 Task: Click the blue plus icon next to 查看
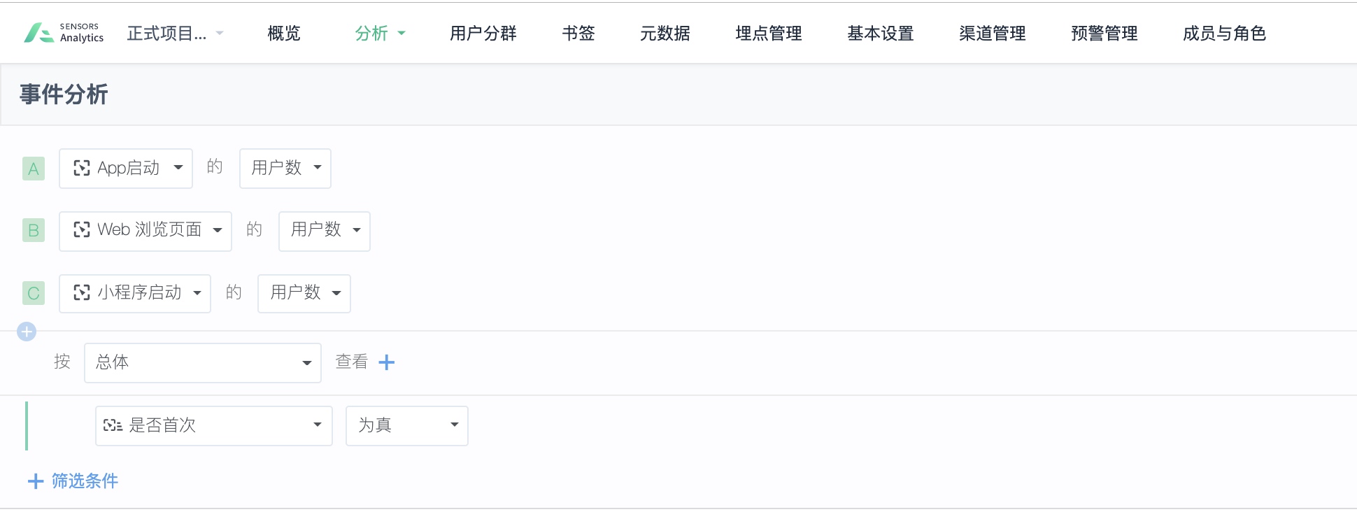pos(387,362)
